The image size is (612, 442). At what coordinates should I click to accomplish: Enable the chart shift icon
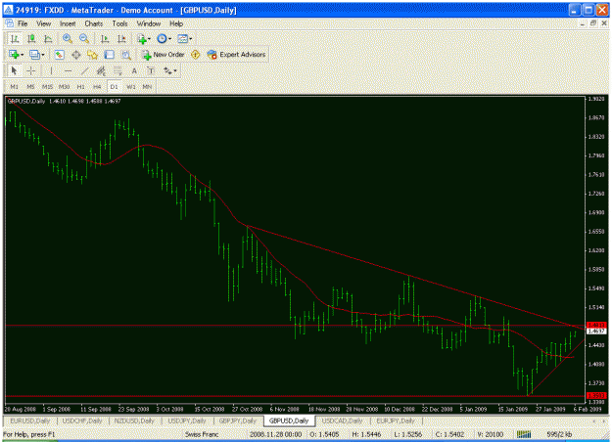pos(121,38)
